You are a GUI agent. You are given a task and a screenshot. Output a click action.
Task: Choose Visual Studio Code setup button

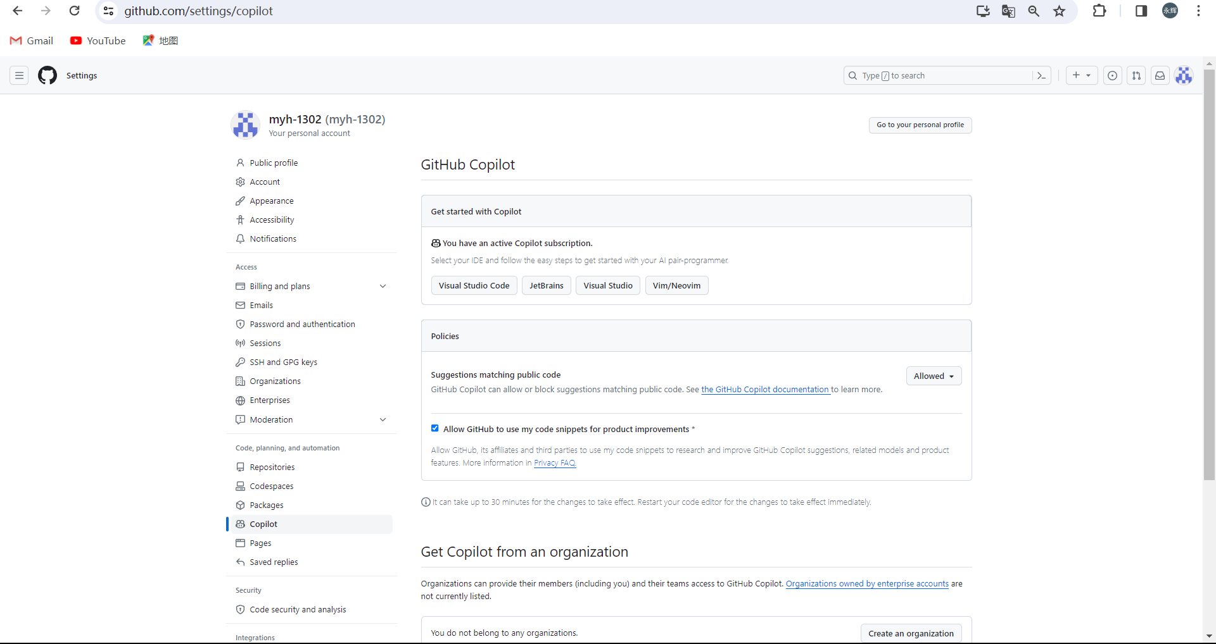(474, 285)
